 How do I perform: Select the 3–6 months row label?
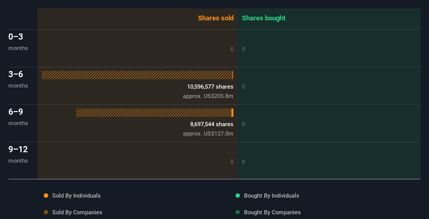pos(18,79)
